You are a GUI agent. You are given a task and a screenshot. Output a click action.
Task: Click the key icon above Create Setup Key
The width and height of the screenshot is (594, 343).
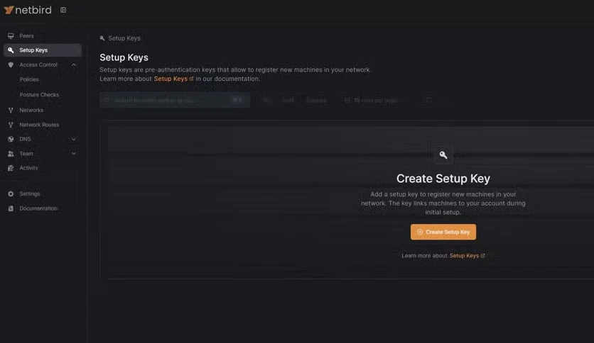click(443, 155)
